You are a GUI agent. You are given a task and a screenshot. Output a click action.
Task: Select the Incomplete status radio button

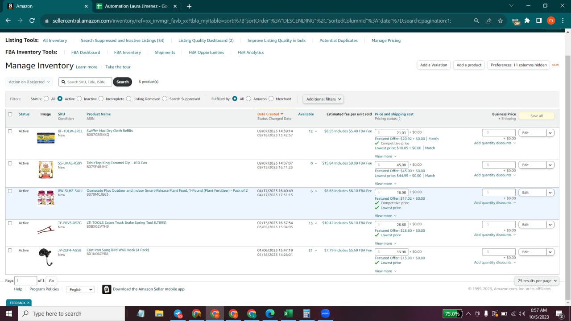click(x=101, y=99)
